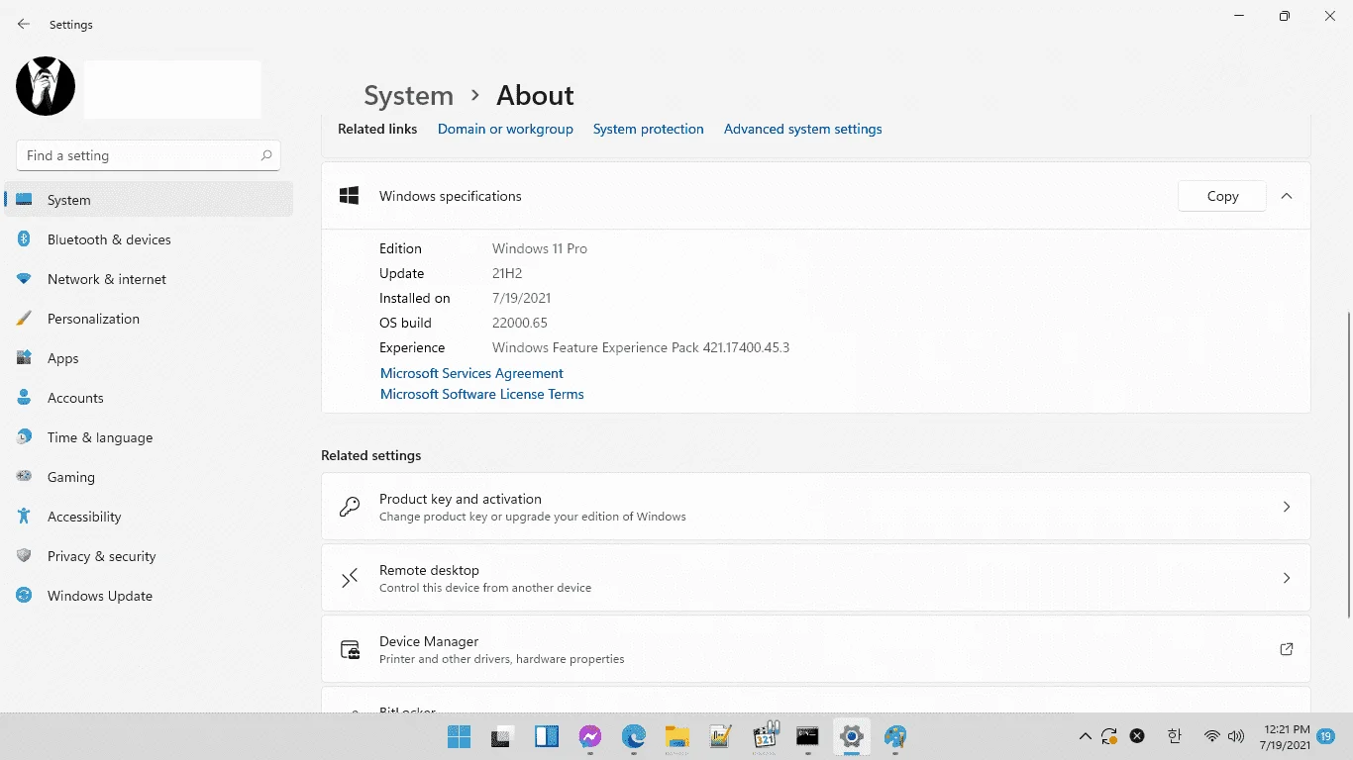
Task: Open Microsoft Software License Terms link
Action: pyautogui.click(x=482, y=394)
